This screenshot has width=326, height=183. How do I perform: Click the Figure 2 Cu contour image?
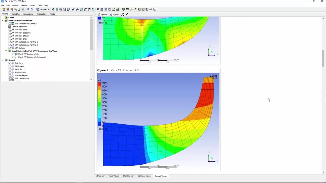pos(158,122)
